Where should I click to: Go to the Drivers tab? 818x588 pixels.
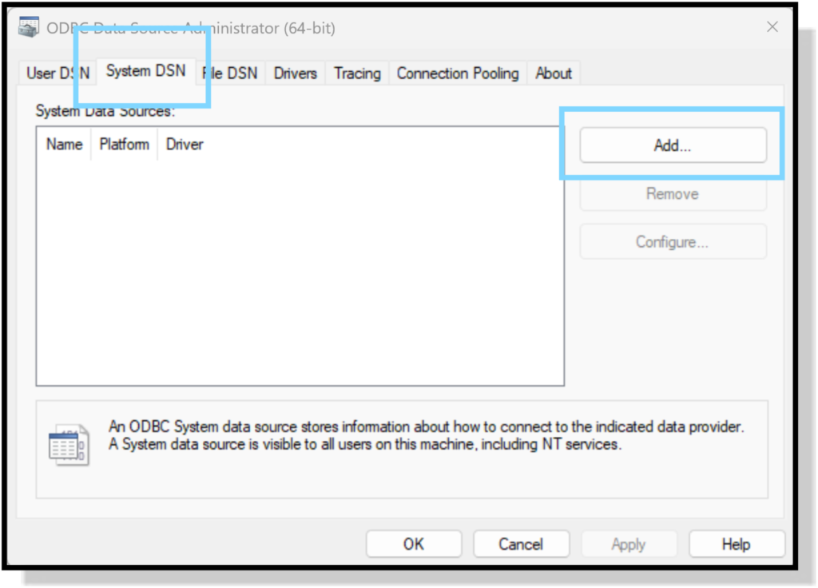296,73
